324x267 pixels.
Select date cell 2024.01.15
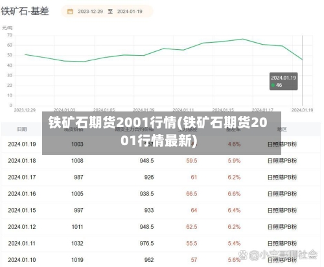coord(22,211)
